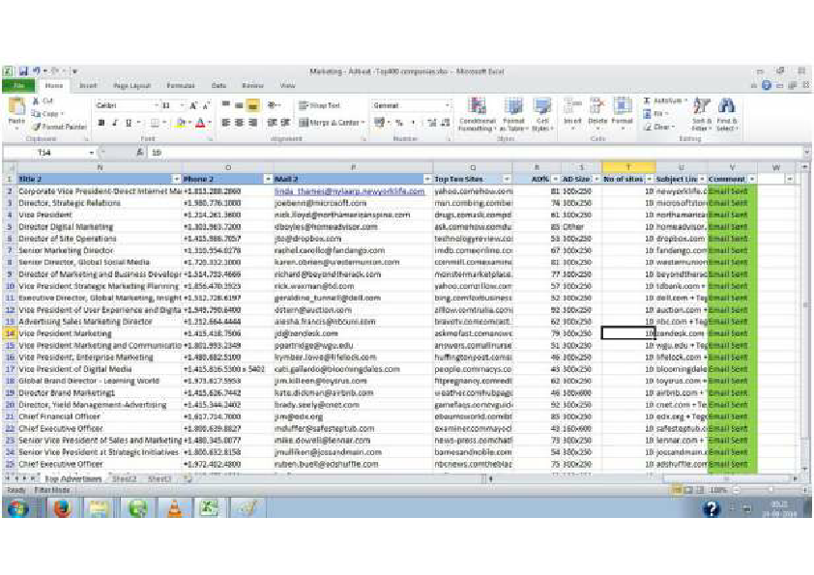The image size is (814, 575).
Task: Switch to Formulas tab
Action: pos(180,86)
